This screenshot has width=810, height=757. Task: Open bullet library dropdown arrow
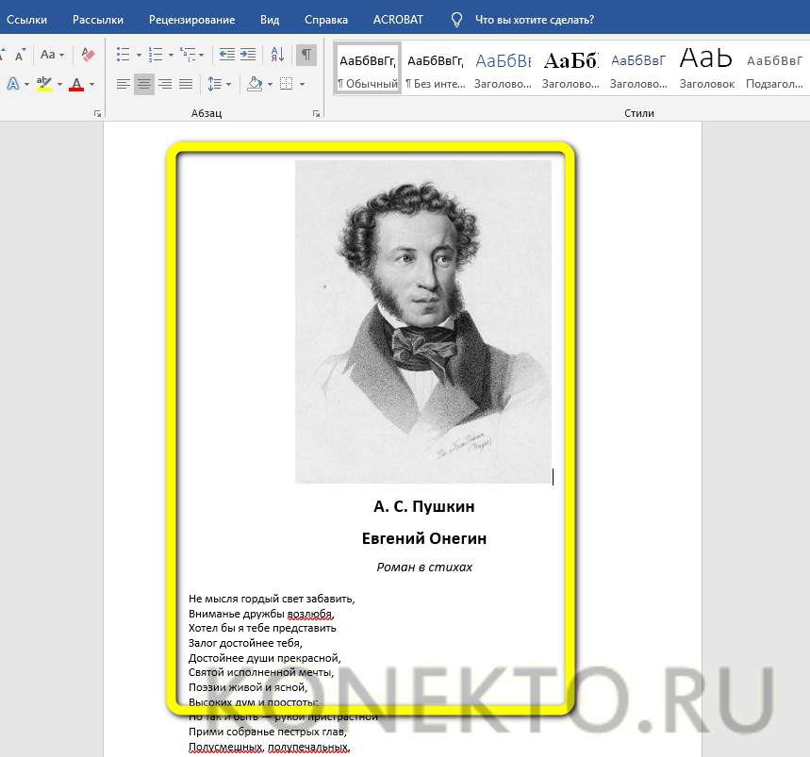139,55
